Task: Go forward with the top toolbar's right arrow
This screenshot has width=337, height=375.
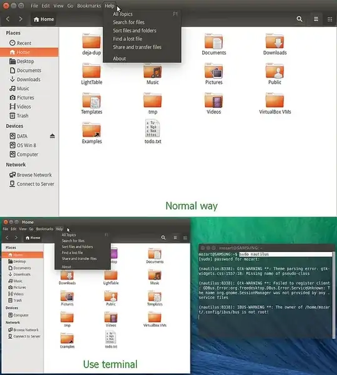Action: tap(21, 19)
